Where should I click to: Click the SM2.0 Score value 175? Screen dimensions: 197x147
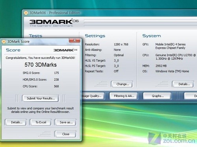[x=56, y=73]
